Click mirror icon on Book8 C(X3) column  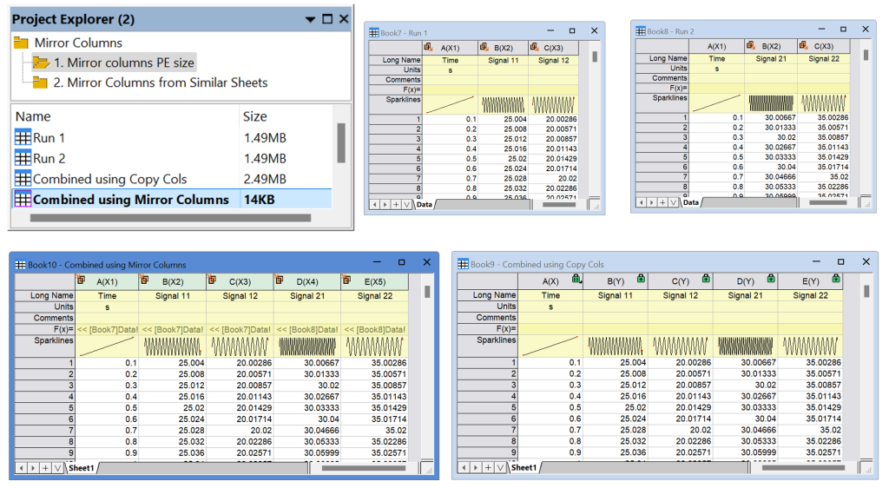(803, 45)
